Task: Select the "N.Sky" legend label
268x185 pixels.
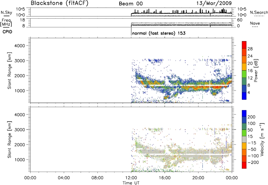Action: pos(6,12)
